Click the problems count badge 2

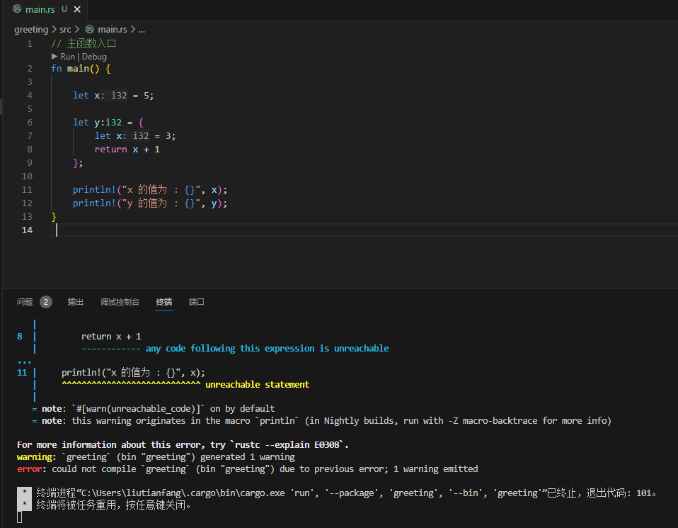tap(46, 302)
